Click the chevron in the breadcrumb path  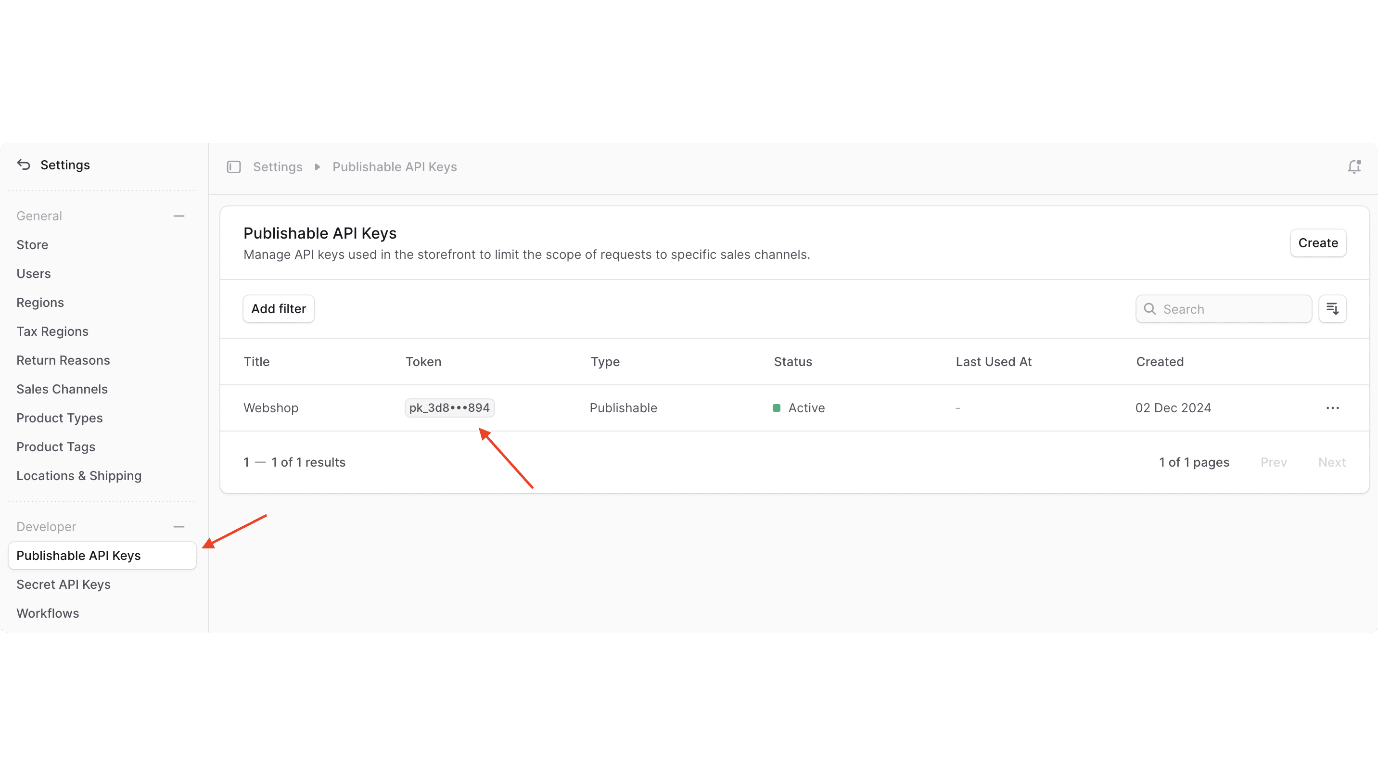(317, 167)
